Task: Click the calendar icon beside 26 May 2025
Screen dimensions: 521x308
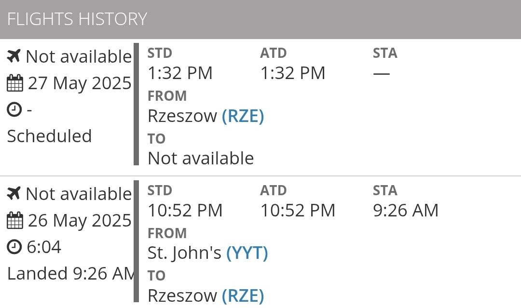Action: (15, 221)
